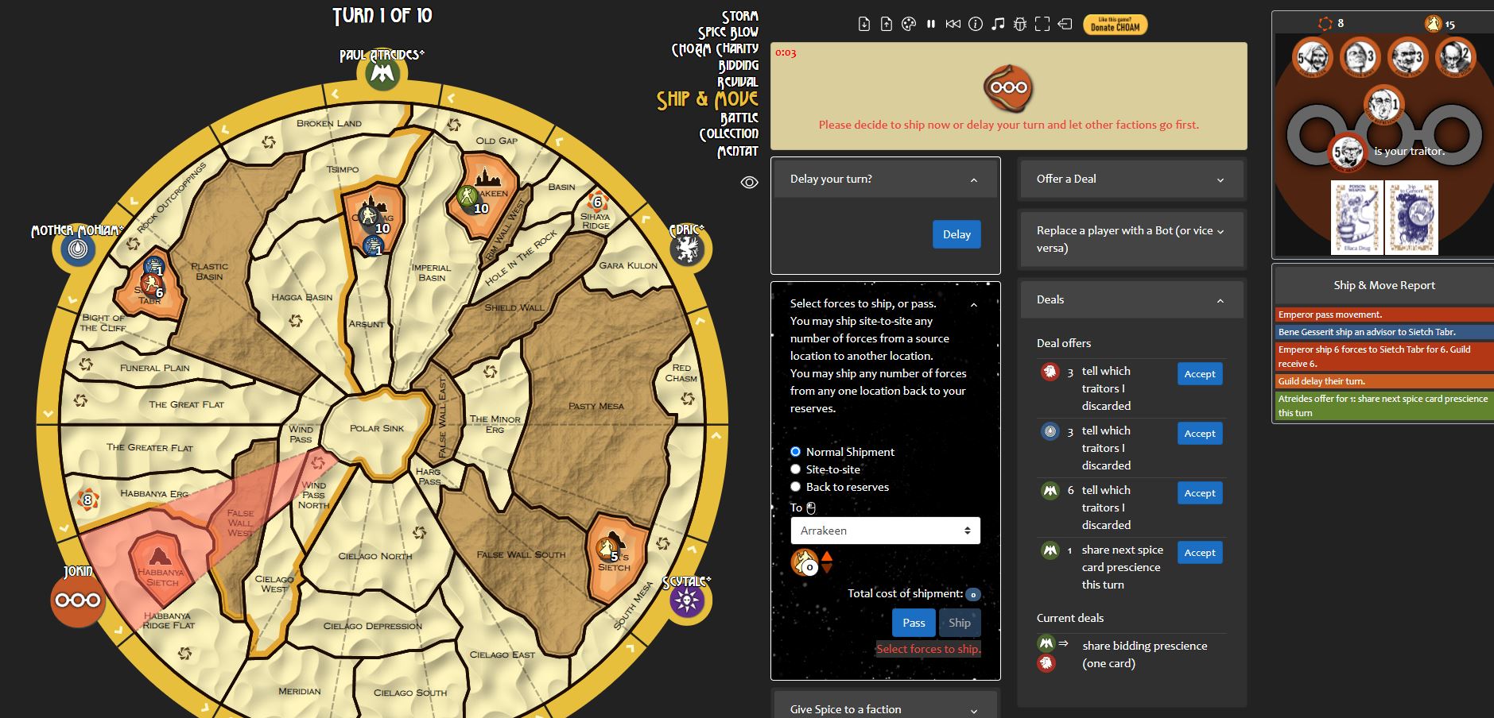
Task: Toggle the music note icon
Action: [x=998, y=24]
